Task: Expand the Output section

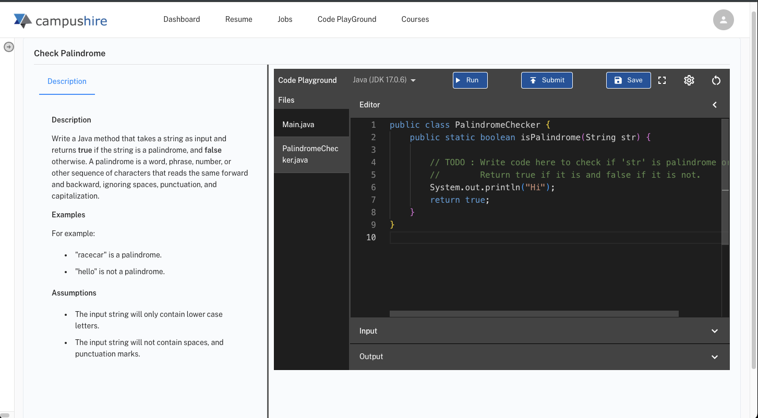Action: pos(539,356)
